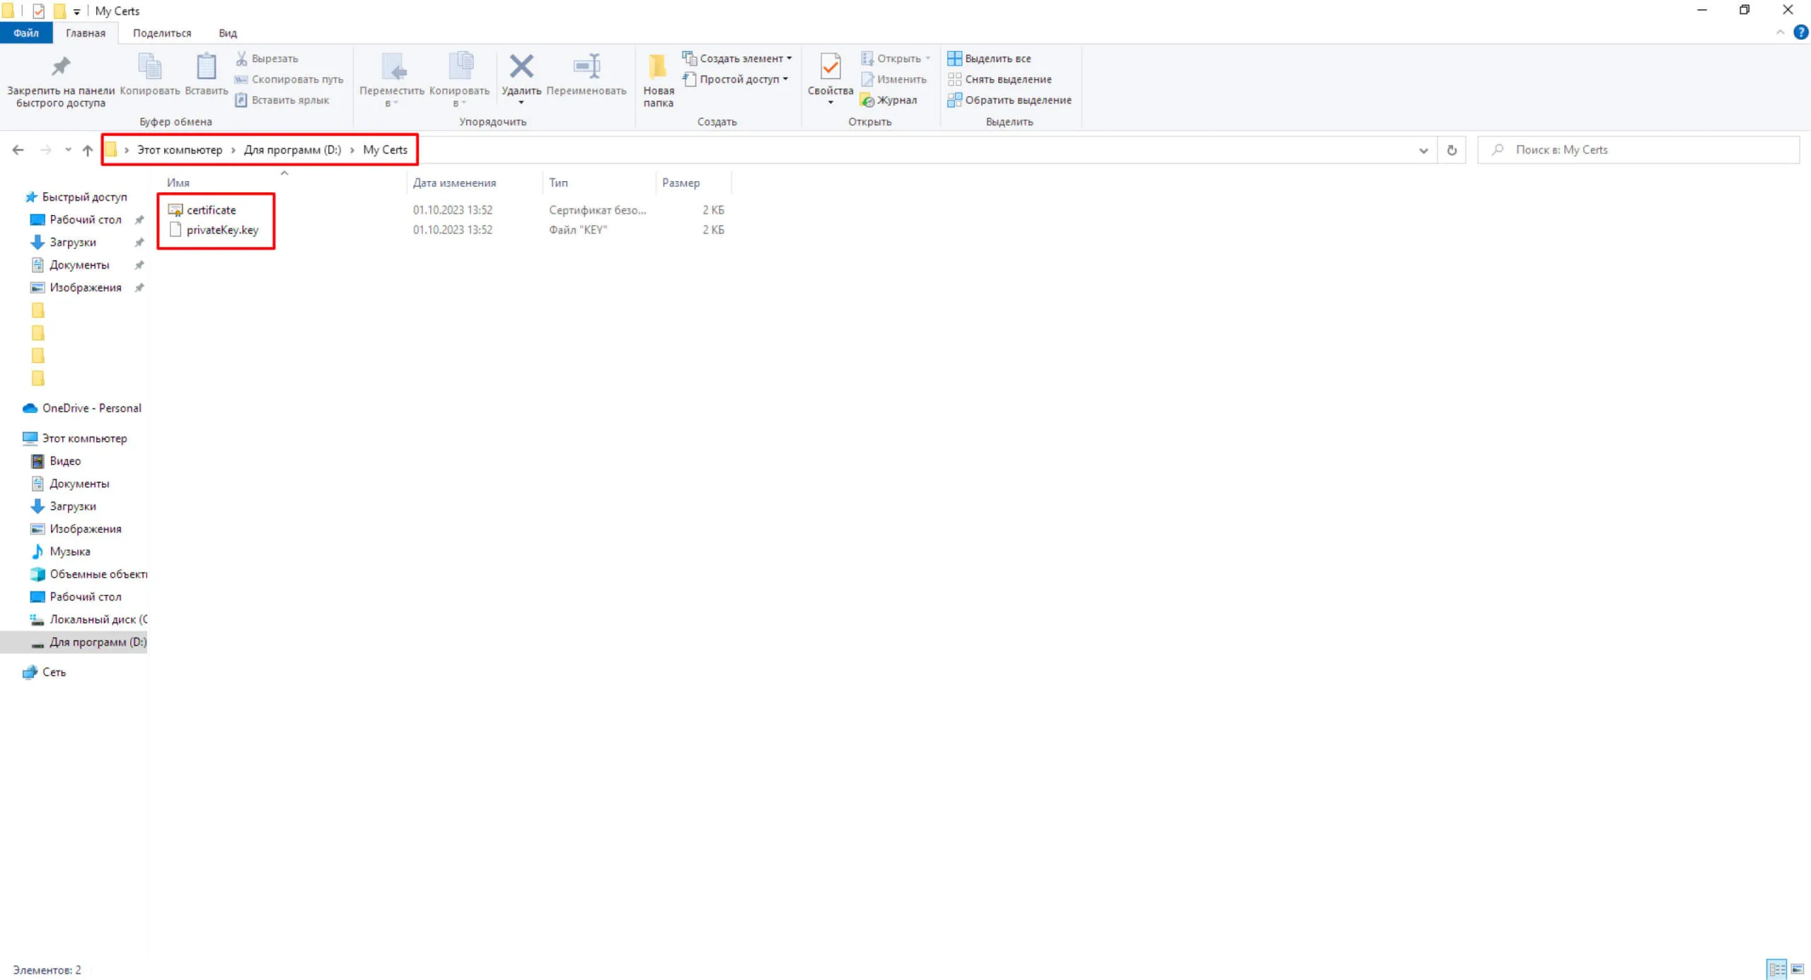Refresh the My Certs folder view
Image resolution: width=1811 pixels, height=980 pixels.
coord(1452,150)
